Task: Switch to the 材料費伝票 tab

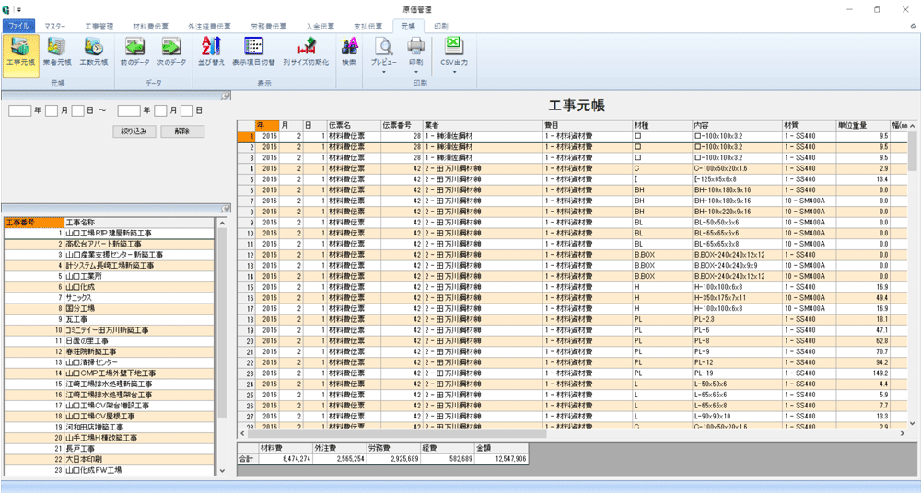Action: pos(153,27)
